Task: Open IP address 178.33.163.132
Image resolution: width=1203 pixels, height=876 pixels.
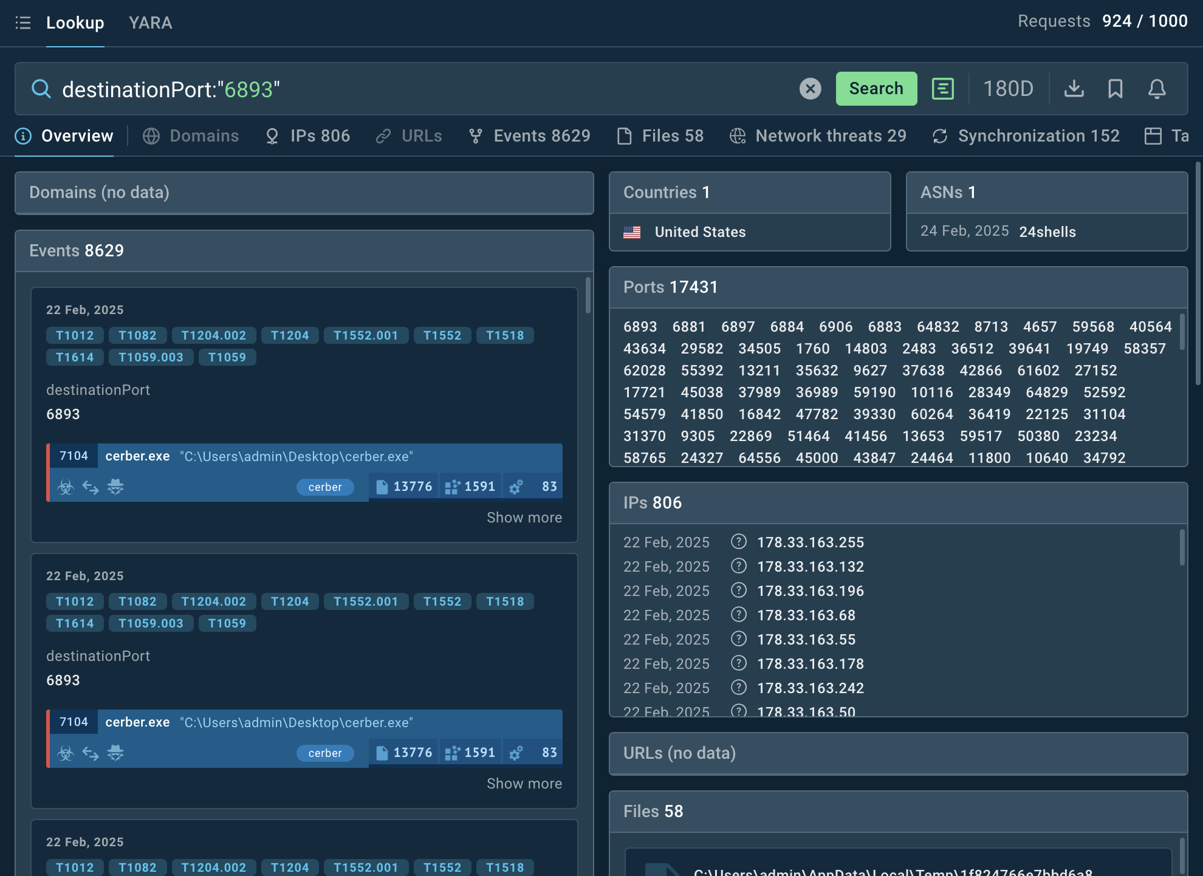Action: 810,567
